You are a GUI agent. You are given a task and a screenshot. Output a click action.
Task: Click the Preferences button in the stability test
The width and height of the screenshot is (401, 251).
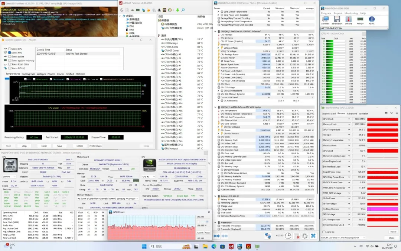pos(95,146)
